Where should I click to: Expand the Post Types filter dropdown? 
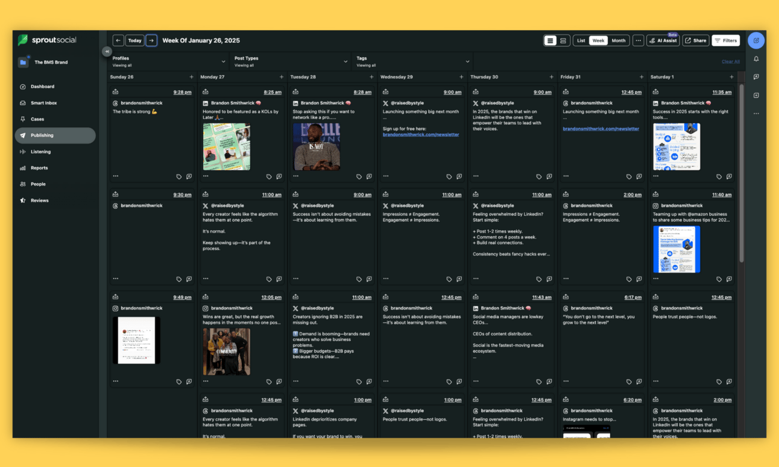(x=291, y=61)
